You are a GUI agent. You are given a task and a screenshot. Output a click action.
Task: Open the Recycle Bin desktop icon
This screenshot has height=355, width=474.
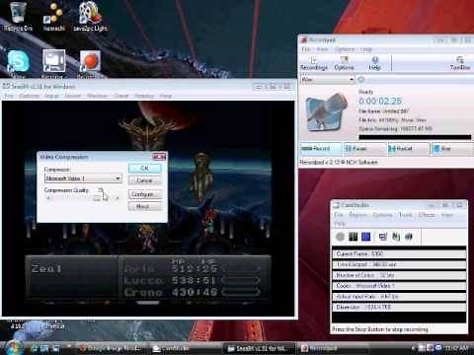[x=18, y=17]
